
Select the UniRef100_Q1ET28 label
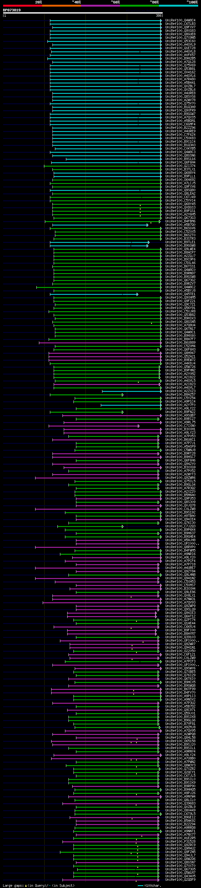[x=180, y=48]
